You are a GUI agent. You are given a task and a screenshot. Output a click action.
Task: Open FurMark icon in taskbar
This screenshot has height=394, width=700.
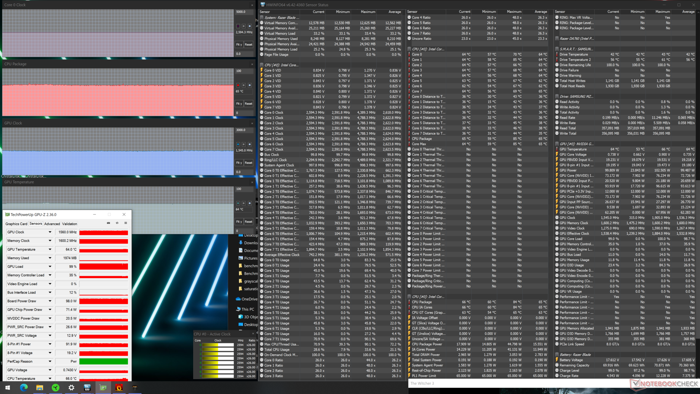119,387
